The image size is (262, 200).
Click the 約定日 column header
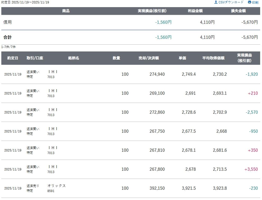[13, 58]
